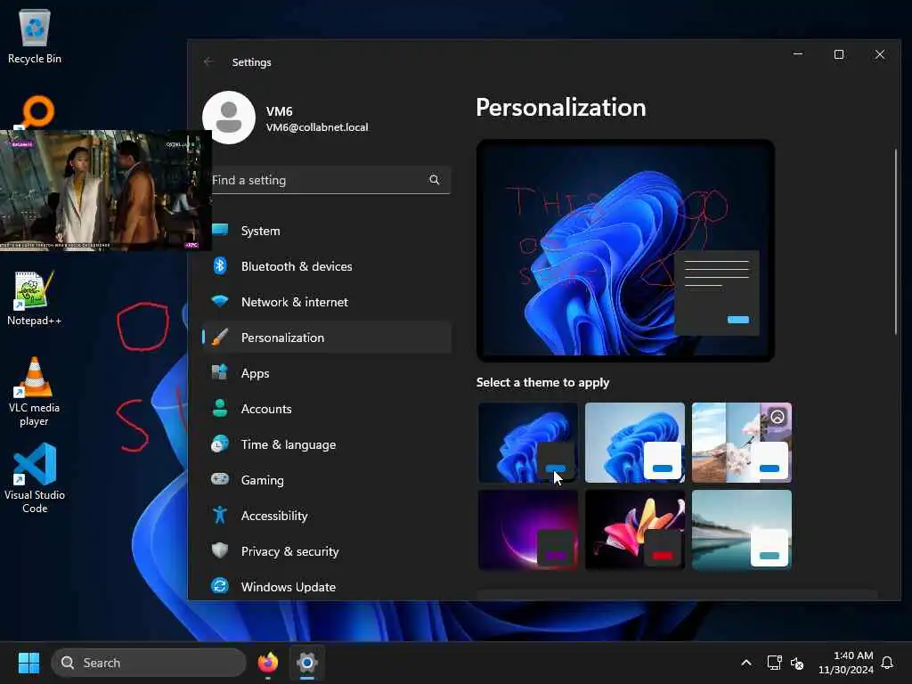Open Bluetooth & devices settings
This screenshot has height=684, width=912.
(x=327, y=266)
